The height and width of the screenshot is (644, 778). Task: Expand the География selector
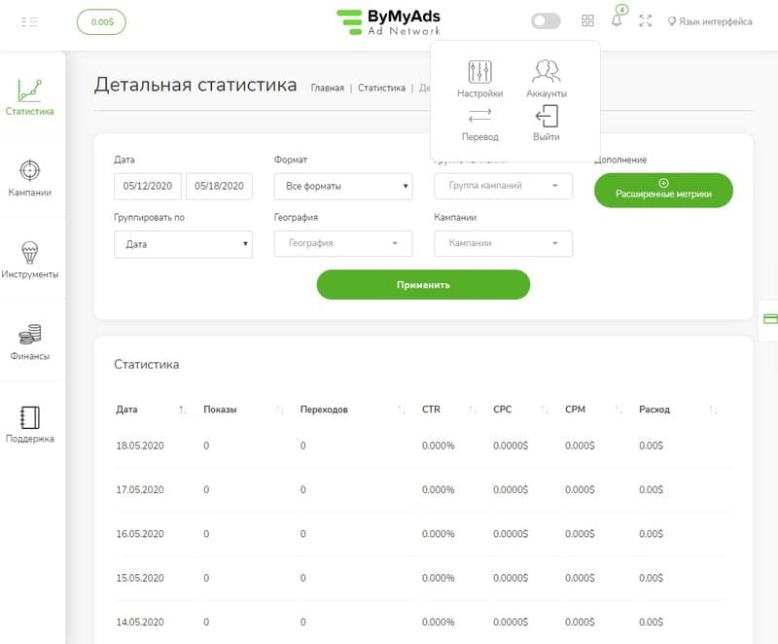pos(342,243)
